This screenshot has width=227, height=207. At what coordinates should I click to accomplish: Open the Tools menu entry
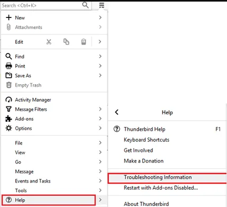[x=54, y=191]
